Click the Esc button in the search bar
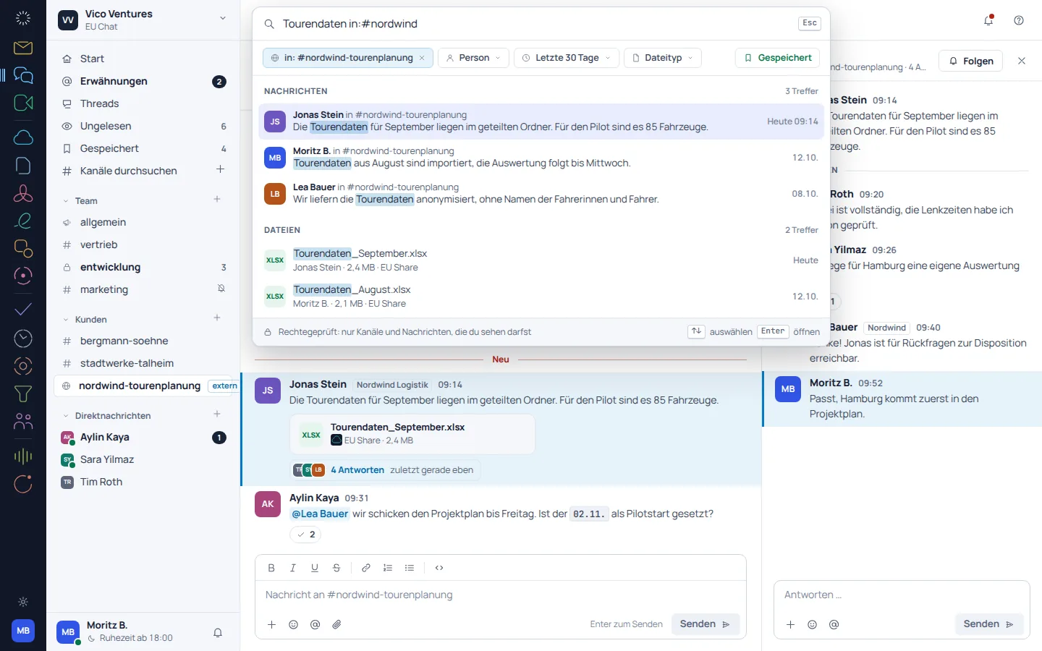The width and height of the screenshot is (1042, 651). click(x=810, y=23)
